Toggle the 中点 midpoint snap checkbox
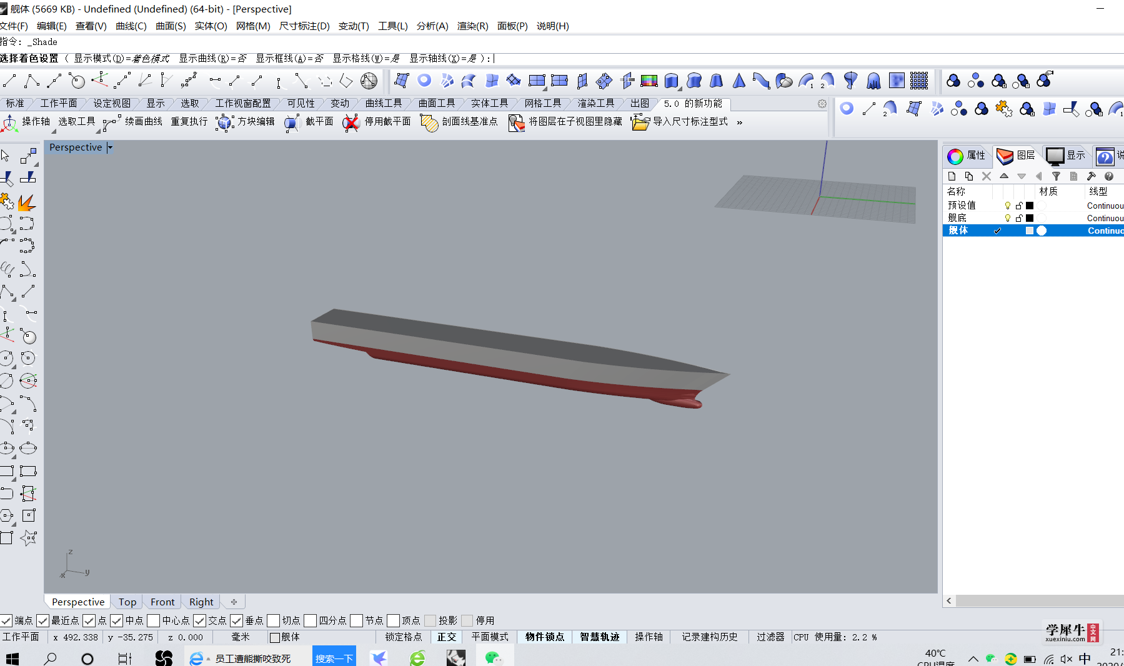Viewport: 1124px width, 666px height. click(117, 620)
